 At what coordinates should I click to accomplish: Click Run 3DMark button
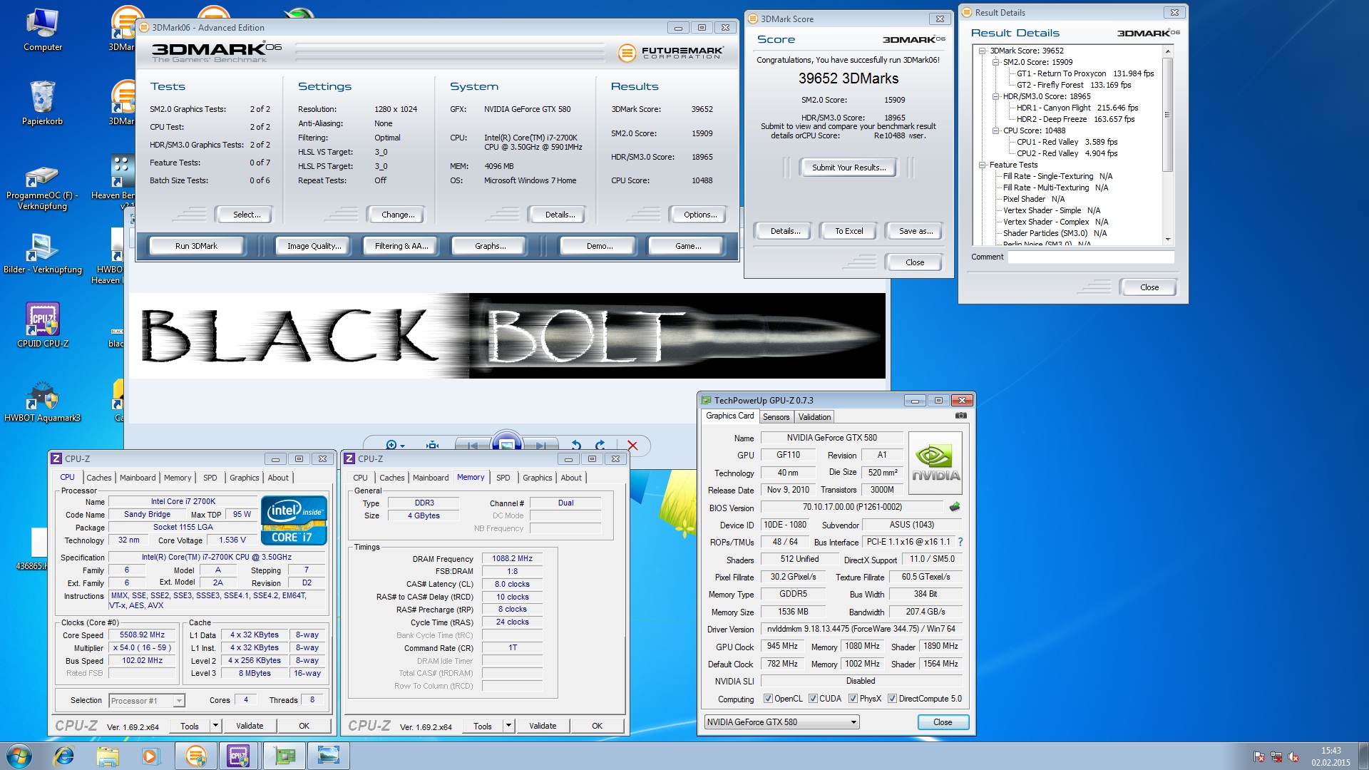[x=196, y=246]
